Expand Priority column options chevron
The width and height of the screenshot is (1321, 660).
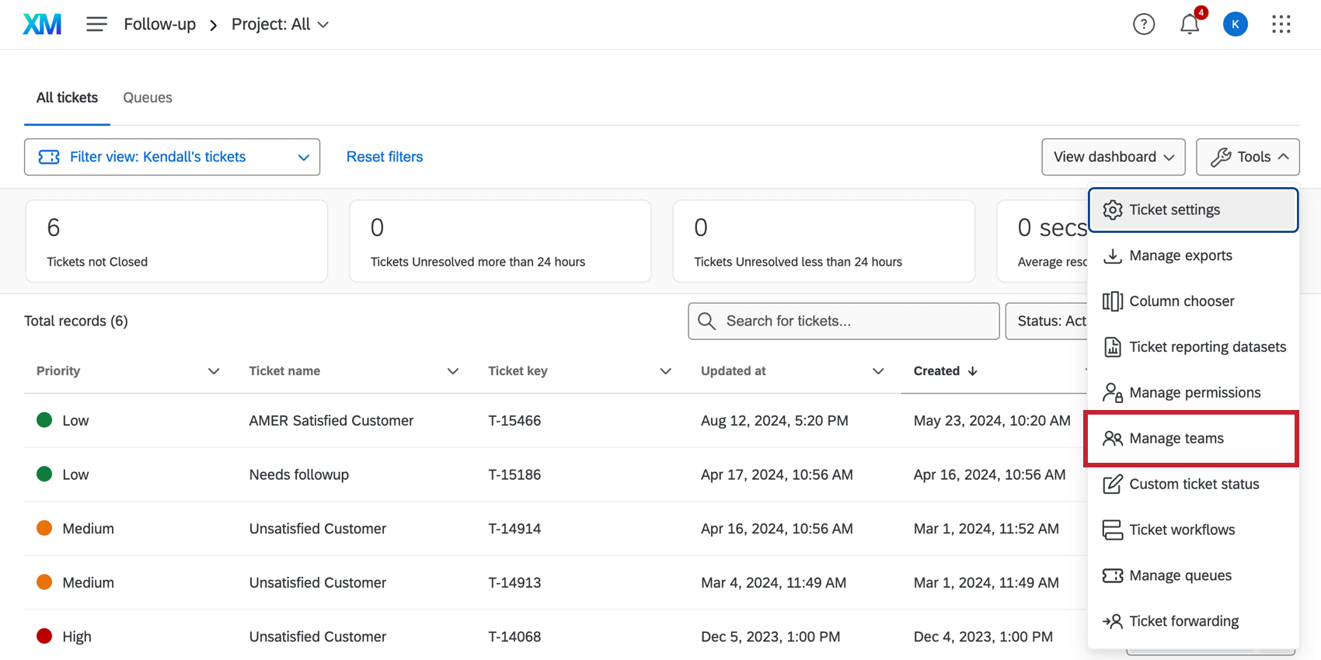214,371
